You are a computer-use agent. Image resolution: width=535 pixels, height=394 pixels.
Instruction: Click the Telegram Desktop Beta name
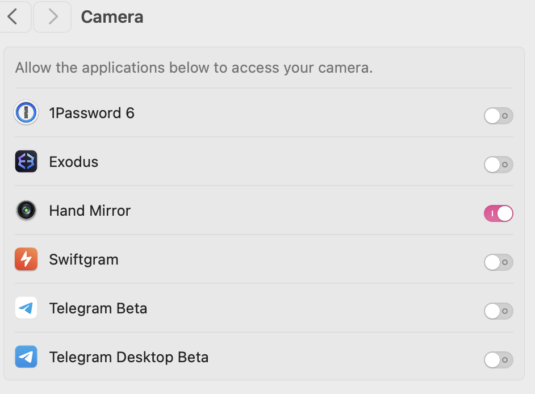pyautogui.click(x=129, y=357)
